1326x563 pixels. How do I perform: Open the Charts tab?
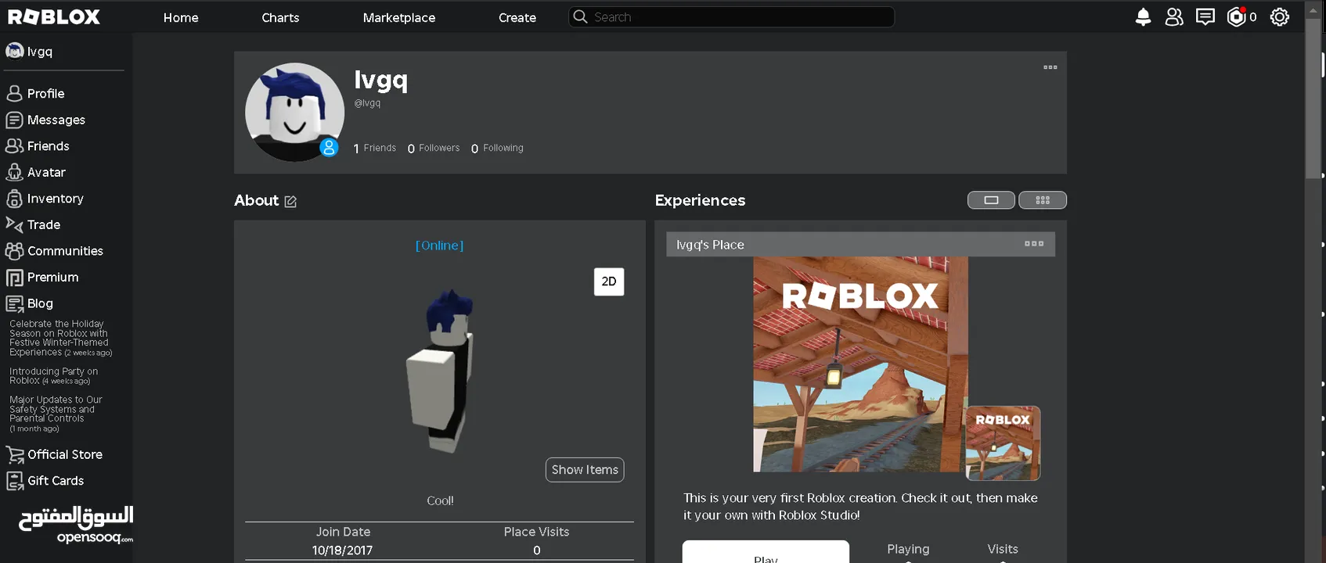pos(280,17)
